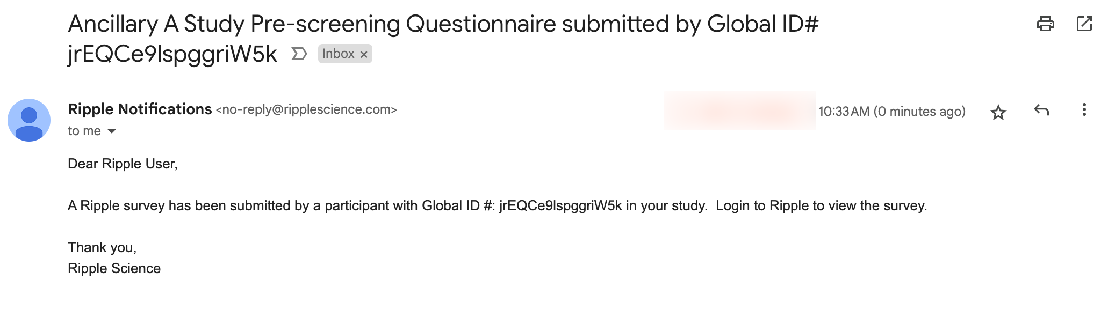
Task: Click the "Dear Ripple User," greeting line
Action: pos(123,164)
